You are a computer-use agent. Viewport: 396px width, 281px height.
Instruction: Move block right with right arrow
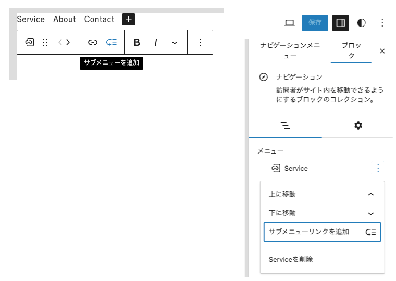click(x=68, y=42)
